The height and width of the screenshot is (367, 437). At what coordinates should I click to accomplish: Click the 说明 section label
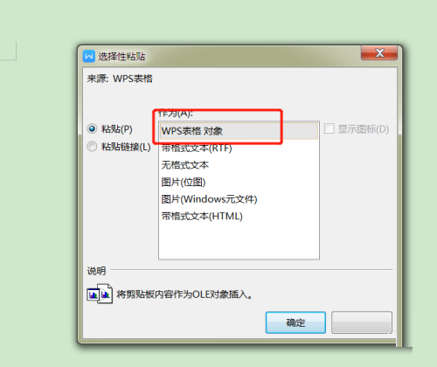pyautogui.click(x=96, y=271)
